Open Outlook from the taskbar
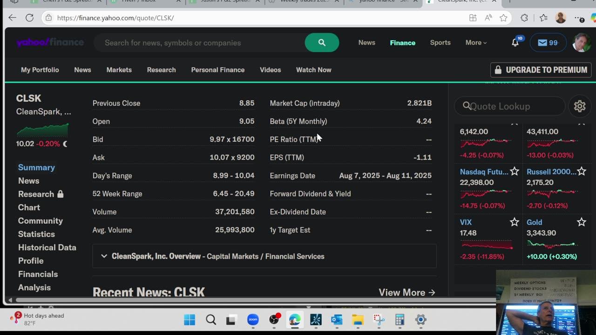The width and height of the screenshot is (596, 335). (x=337, y=320)
